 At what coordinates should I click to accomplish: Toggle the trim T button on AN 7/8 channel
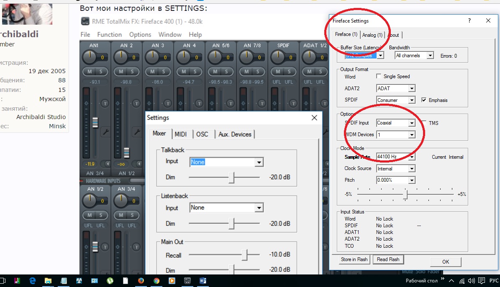[262, 104]
